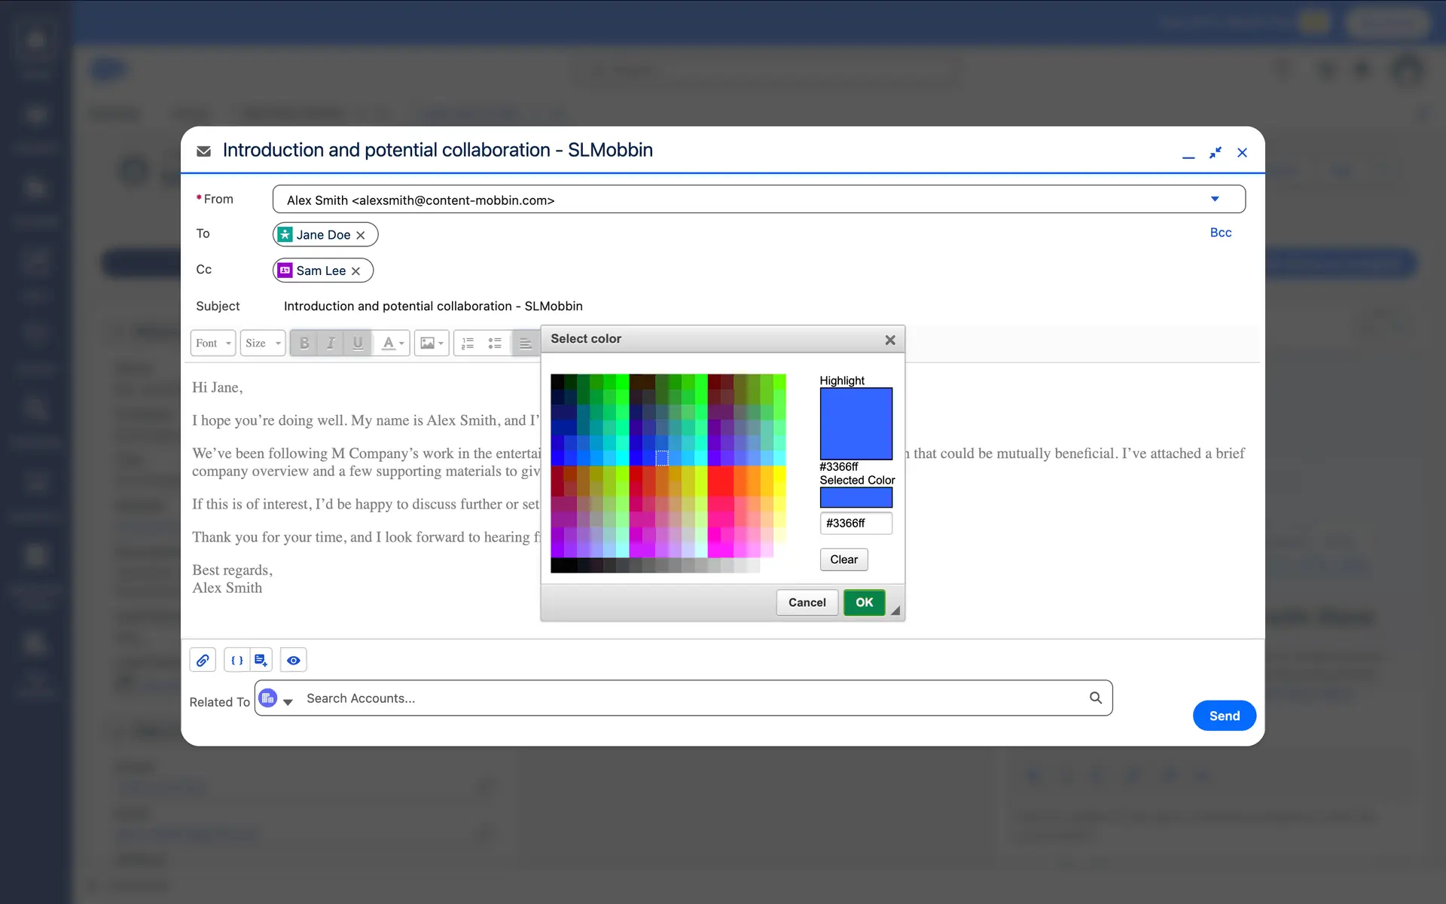Click the Bcc link
Screen dimensions: 1446x904
pyautogui.click(x=1220, y=233)
